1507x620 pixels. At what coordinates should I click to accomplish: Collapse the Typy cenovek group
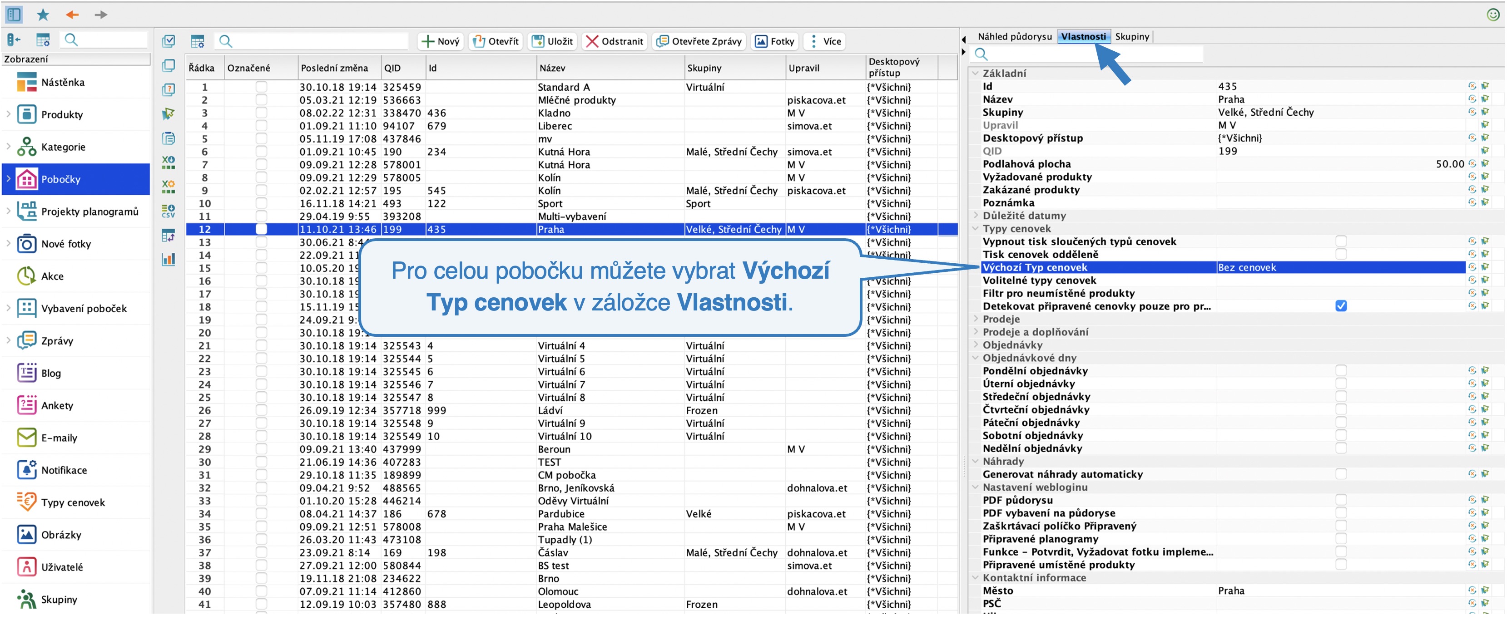click(x=975, y=228)
